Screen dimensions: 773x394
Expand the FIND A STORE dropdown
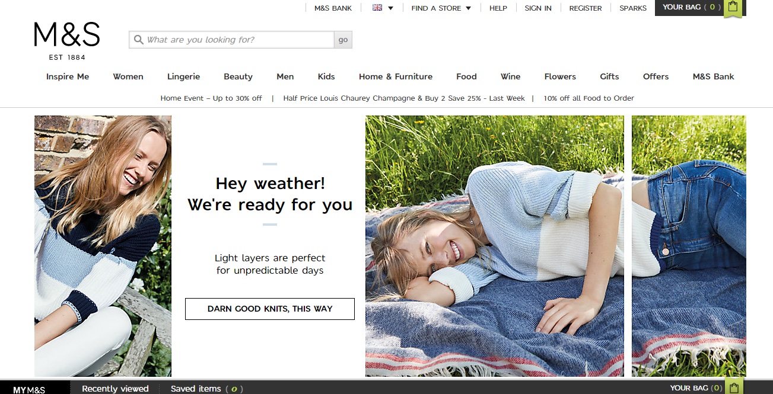pyautogui.click(x=440, y=8)
